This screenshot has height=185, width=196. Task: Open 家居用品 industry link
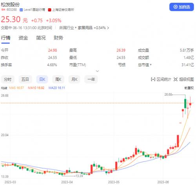pos(85,28)
